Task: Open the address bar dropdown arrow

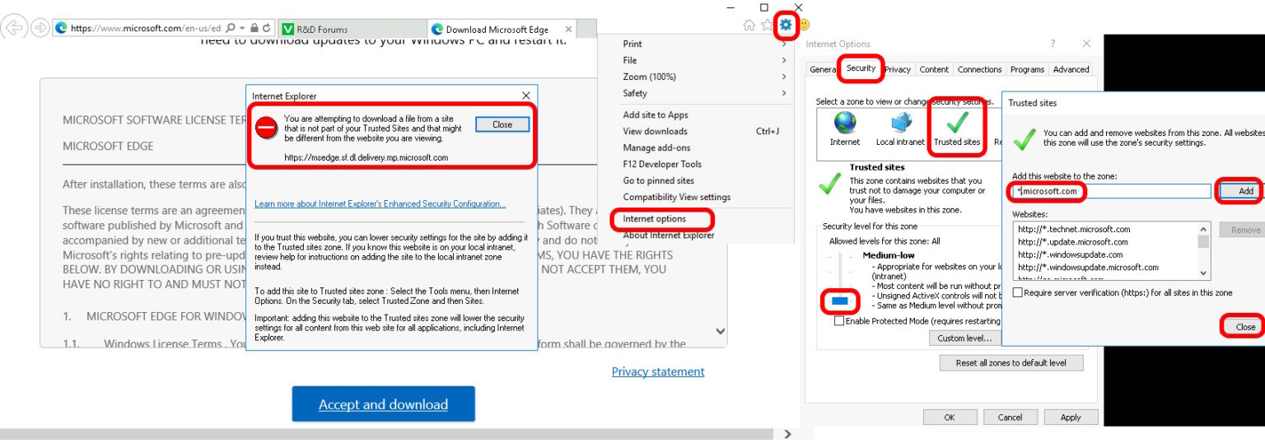Action: (240, 28)
